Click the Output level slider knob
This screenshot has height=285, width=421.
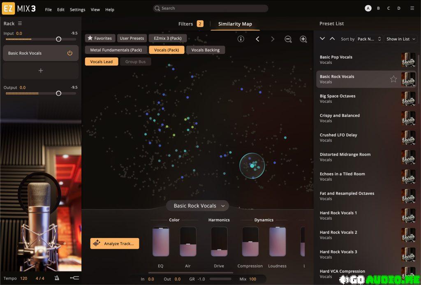click(58, 93)
